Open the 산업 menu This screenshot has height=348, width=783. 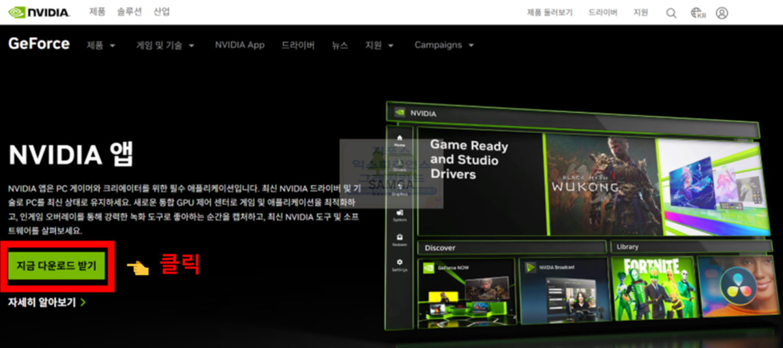pyautogui.click(x=161, y=11)
